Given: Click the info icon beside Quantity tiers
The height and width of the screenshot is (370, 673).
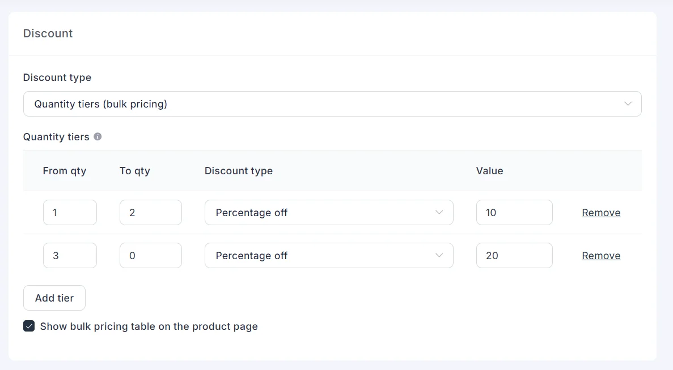Looking at the screenshot, I should point(98,136).
